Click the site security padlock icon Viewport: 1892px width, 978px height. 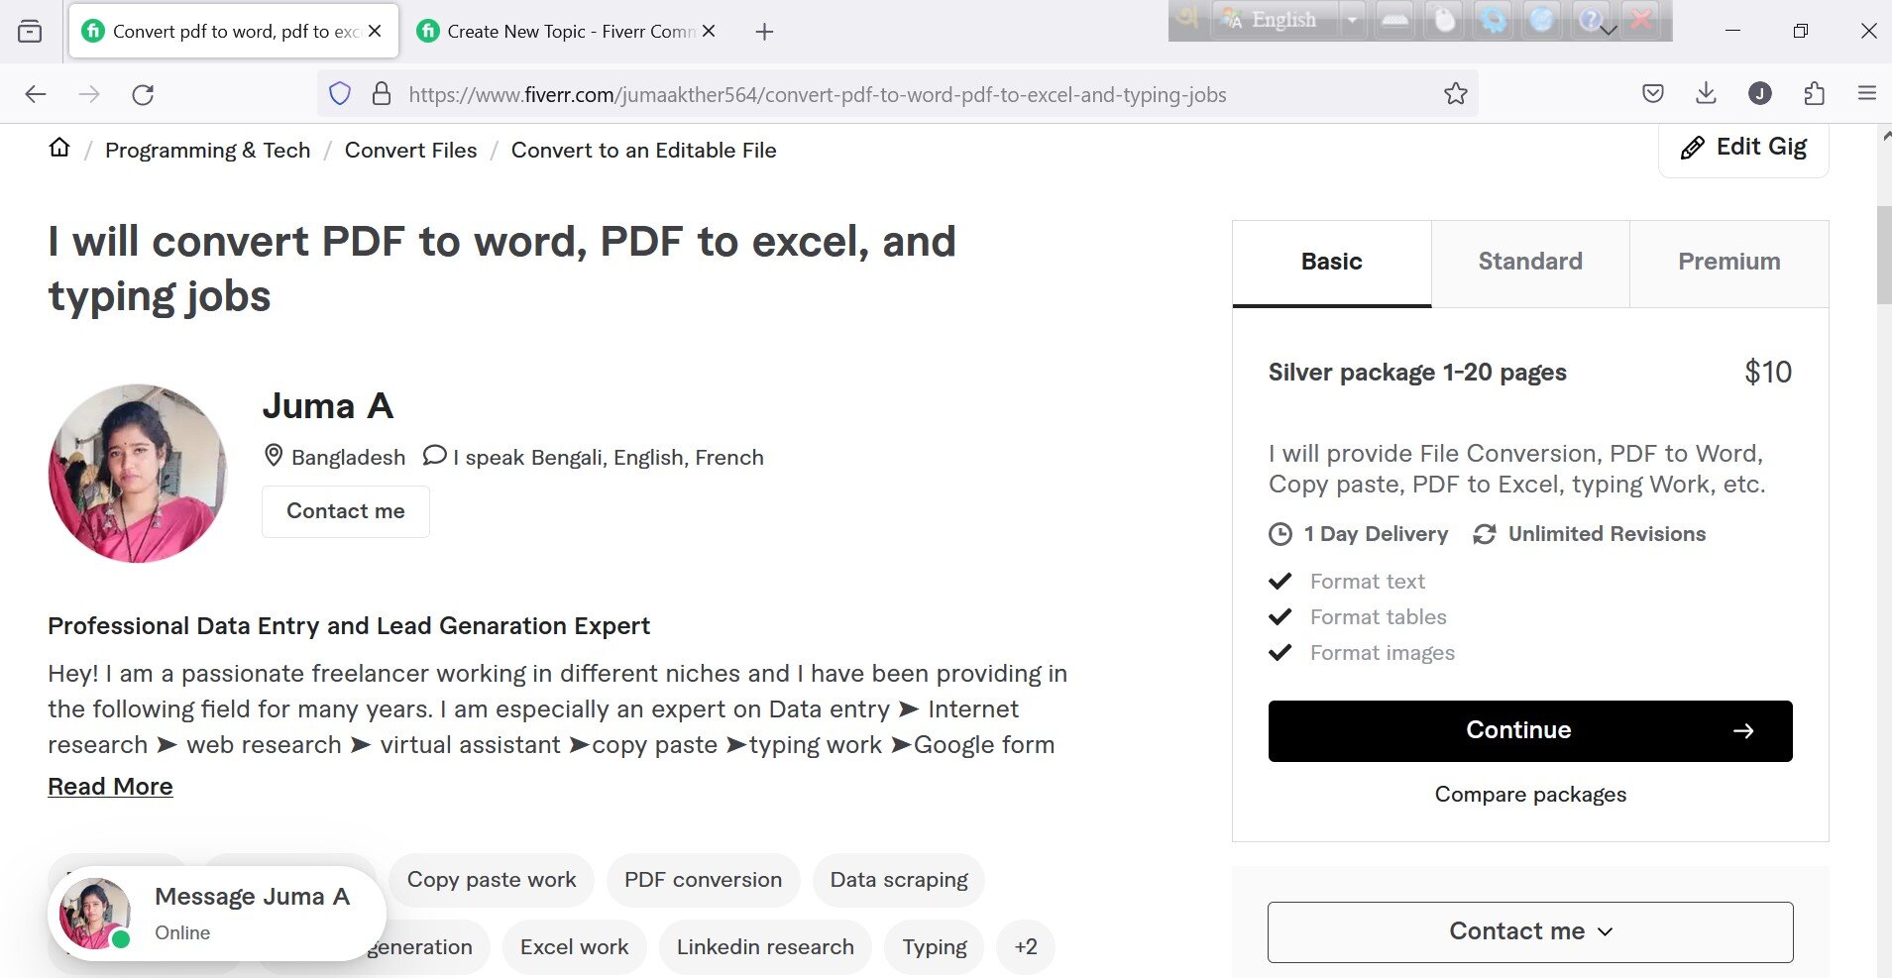[x=381, y=94]
